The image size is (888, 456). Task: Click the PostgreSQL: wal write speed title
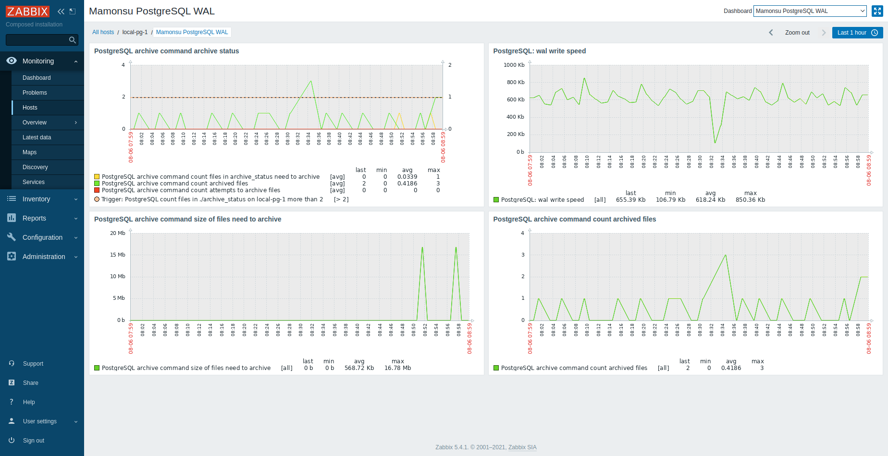coord(540,51)
